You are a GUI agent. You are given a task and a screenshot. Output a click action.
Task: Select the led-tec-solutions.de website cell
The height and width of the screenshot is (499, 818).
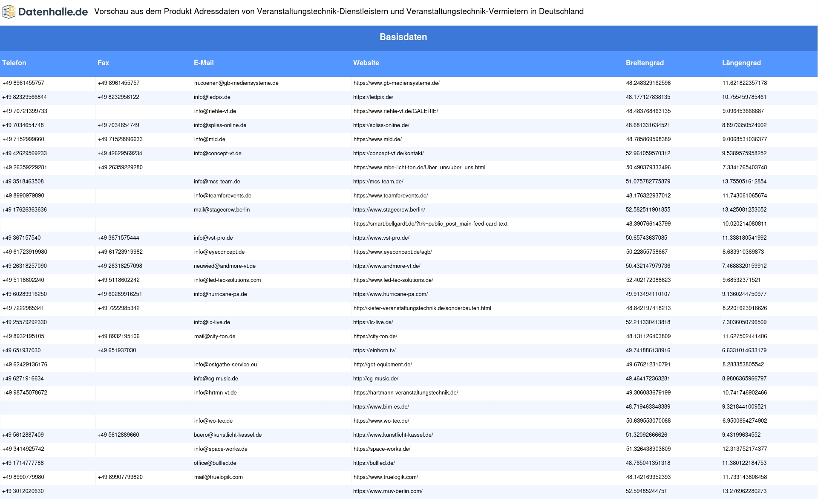(393, 280)
